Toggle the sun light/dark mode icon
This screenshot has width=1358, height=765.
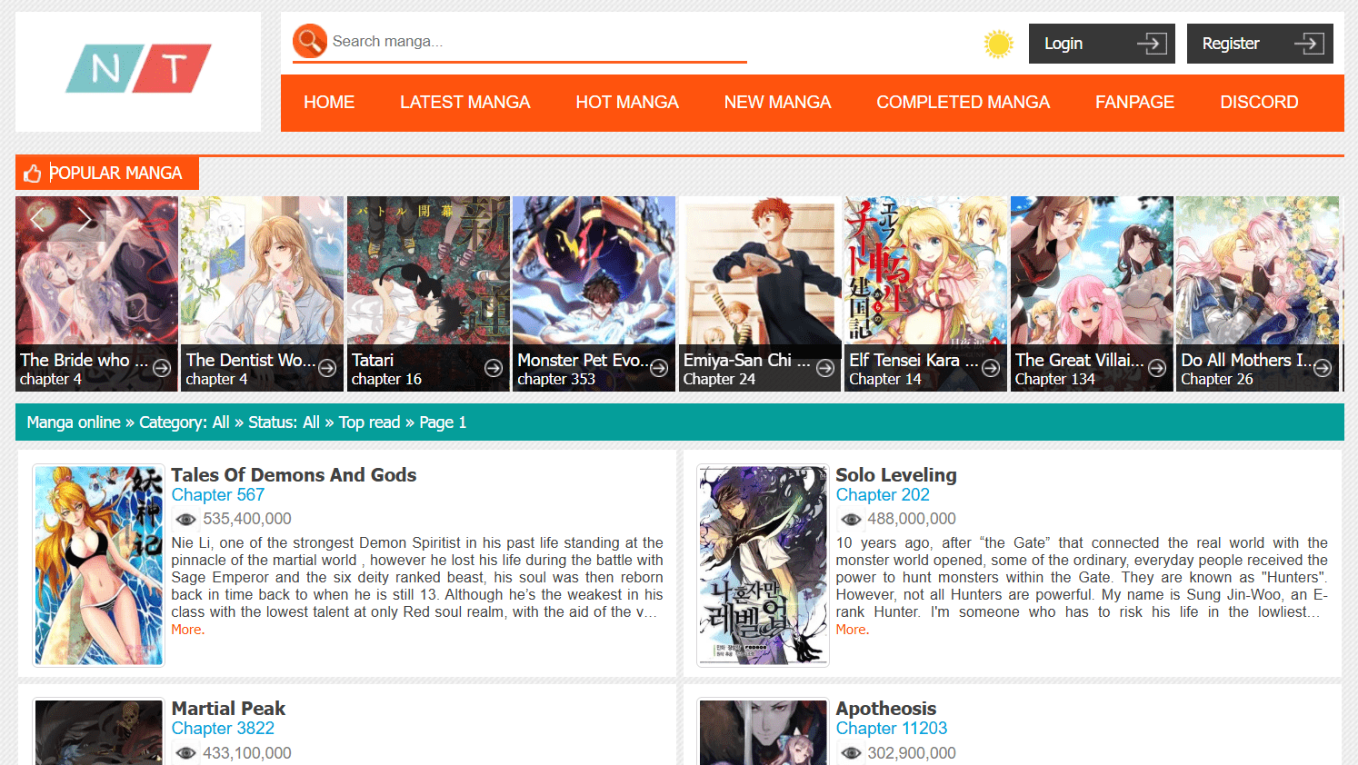tap(998, 44)
